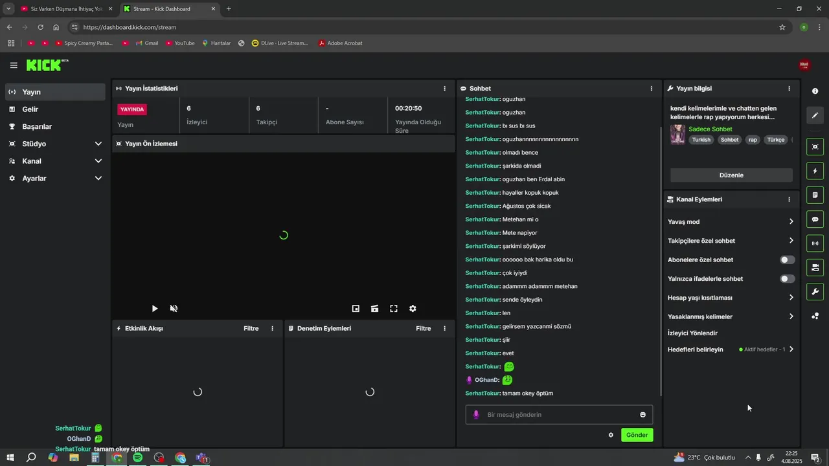Open stream preview player settings gear
The width and height of the screenshot is (829, 466).
(x=413, y=309)
